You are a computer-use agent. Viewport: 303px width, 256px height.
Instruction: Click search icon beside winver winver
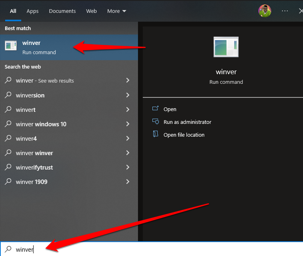point(8,153)
